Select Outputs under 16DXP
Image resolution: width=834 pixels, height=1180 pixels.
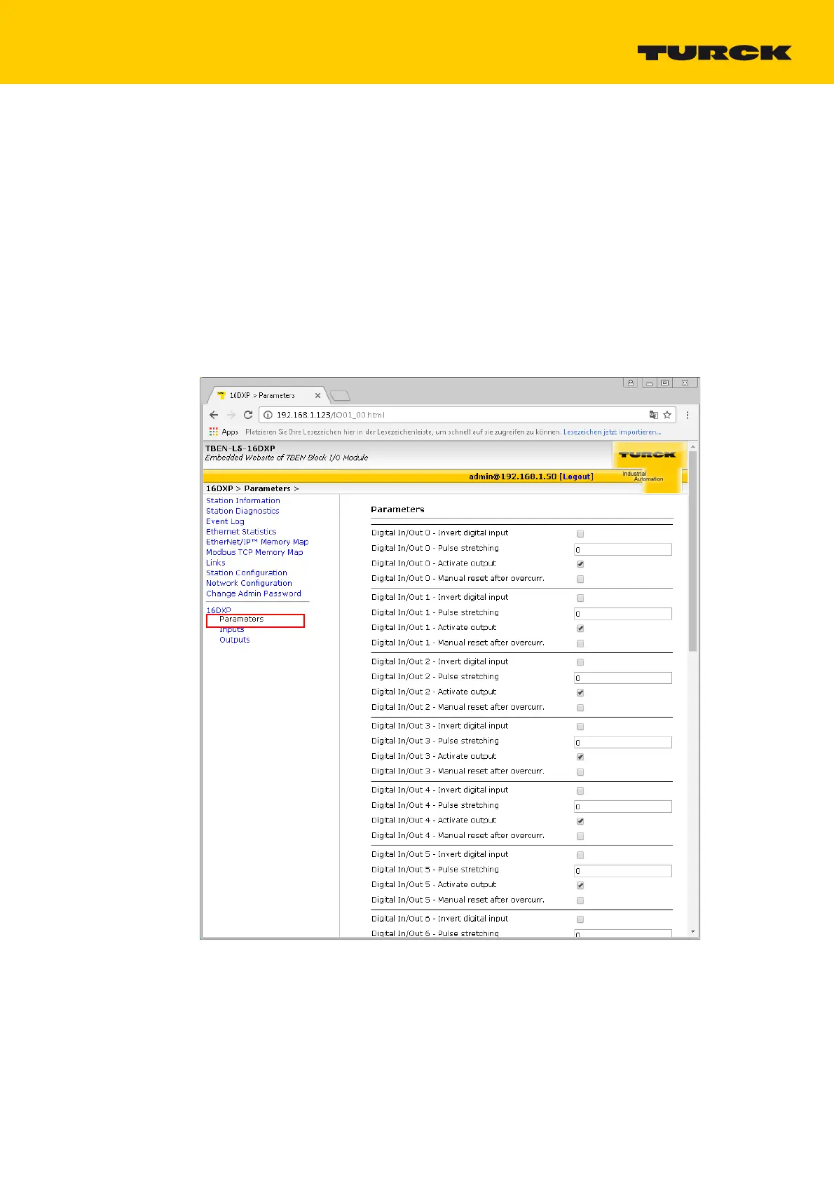click(234, 640)
